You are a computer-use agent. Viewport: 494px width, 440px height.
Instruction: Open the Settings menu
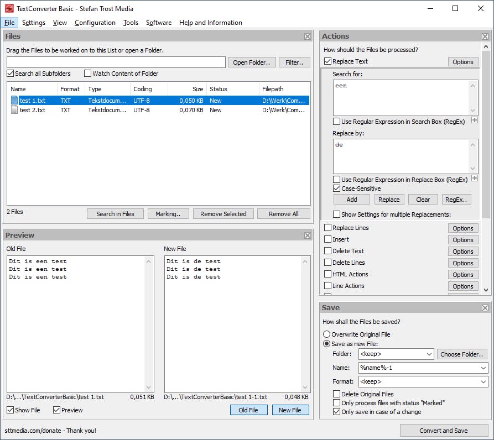[x=34, y=23]
